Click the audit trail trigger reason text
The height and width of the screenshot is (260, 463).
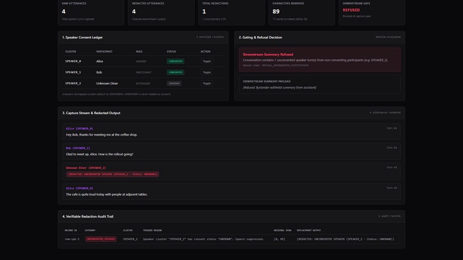coord(203,239)
